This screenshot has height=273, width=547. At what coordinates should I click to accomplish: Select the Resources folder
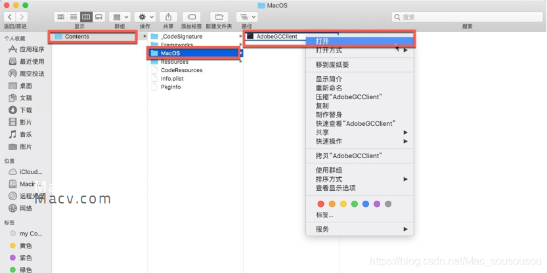175,62
